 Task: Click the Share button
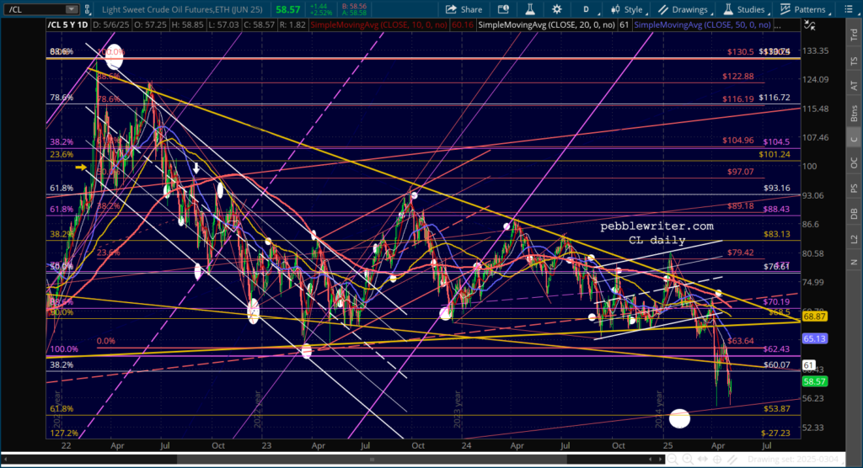[x=464, y=9]
